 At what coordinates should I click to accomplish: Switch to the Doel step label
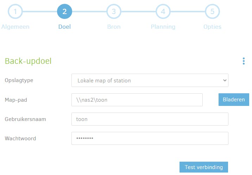tap(64, 27)
